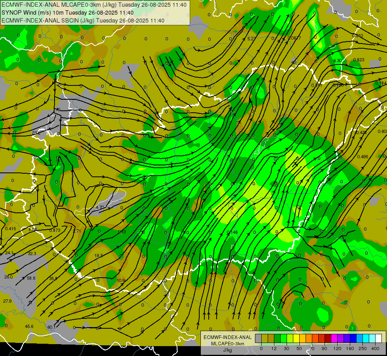Click the map value 32.3
This screenshot has width=387, height=356.
click(32, 254)
